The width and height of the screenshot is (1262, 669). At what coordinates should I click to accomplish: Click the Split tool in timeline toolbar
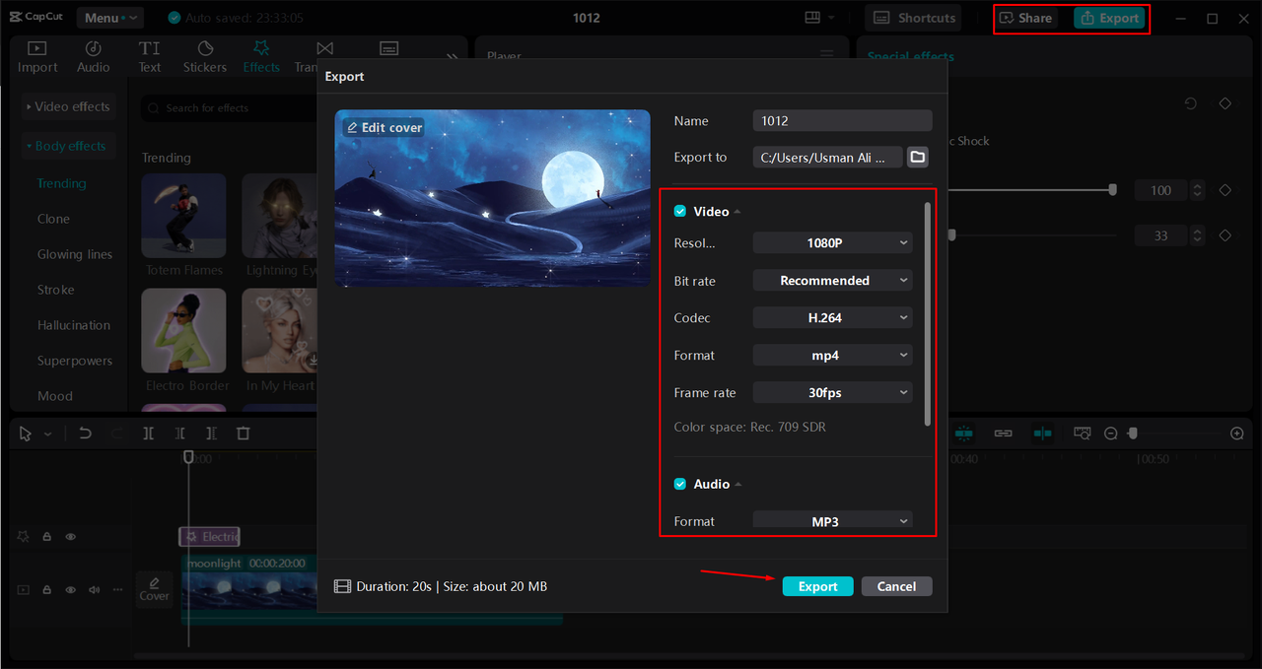[x=148, y=434]
